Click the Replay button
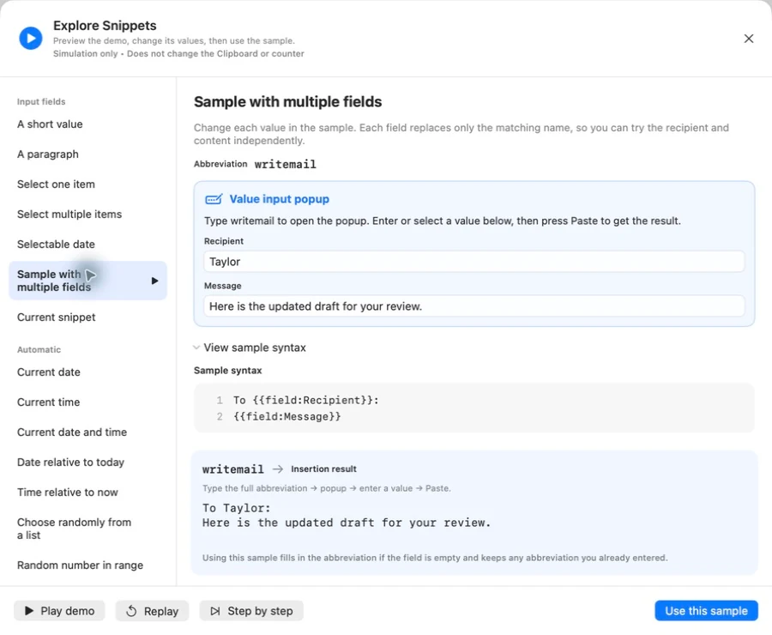This screenshot has width=772, height=635. [x=152, y=611]
